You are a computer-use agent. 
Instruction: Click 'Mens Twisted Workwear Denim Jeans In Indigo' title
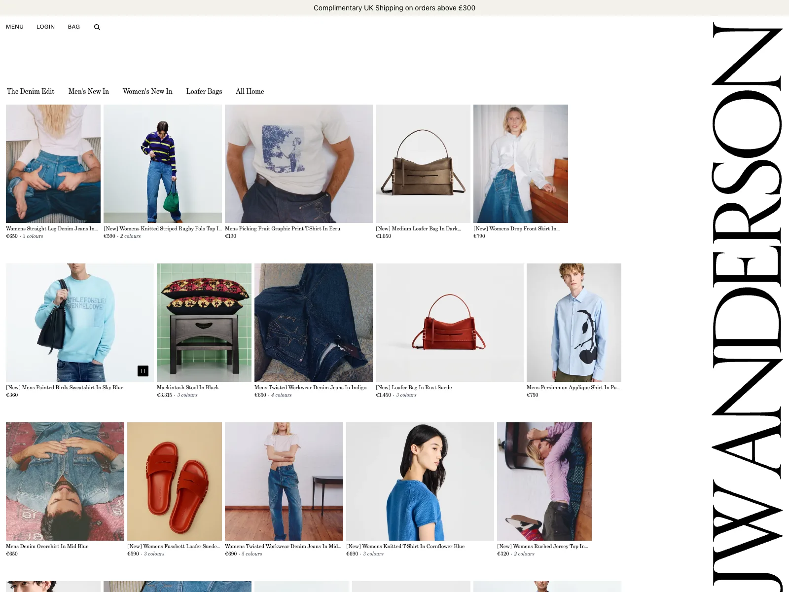click(311, 387)
